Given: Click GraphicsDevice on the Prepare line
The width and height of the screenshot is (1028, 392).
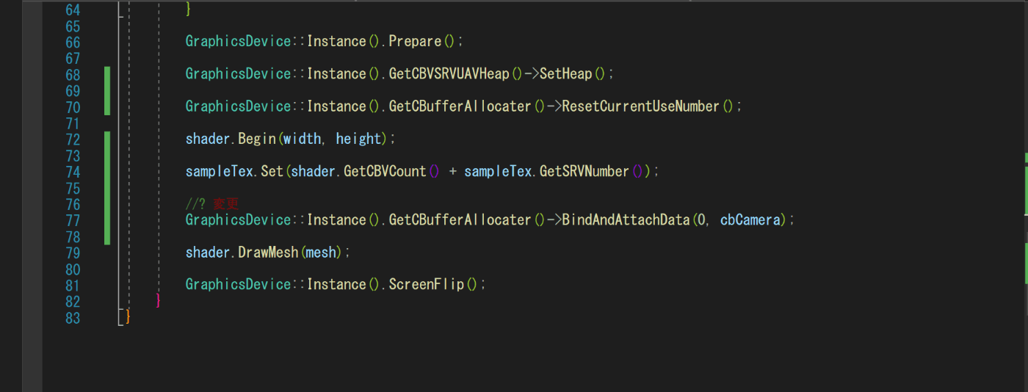Looking at the screenshot, I should tap(238, 41).
